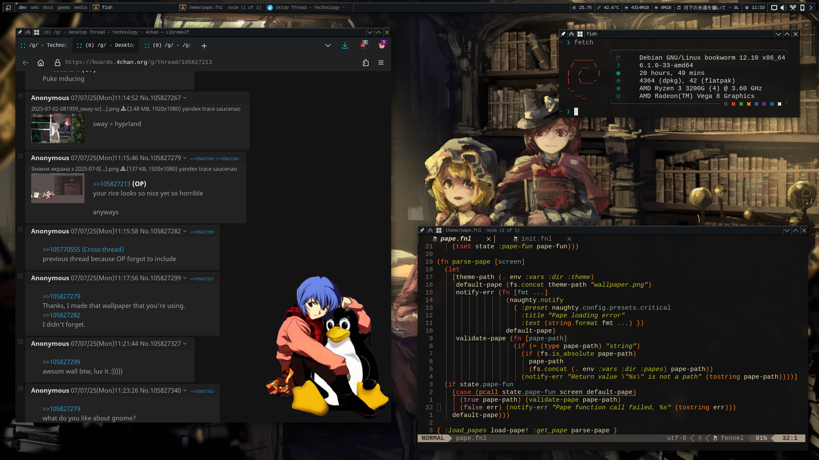Open post menu arrow for No.105827340
The height and width of the screenshot is (460, 819).
(x=185, y=391)
